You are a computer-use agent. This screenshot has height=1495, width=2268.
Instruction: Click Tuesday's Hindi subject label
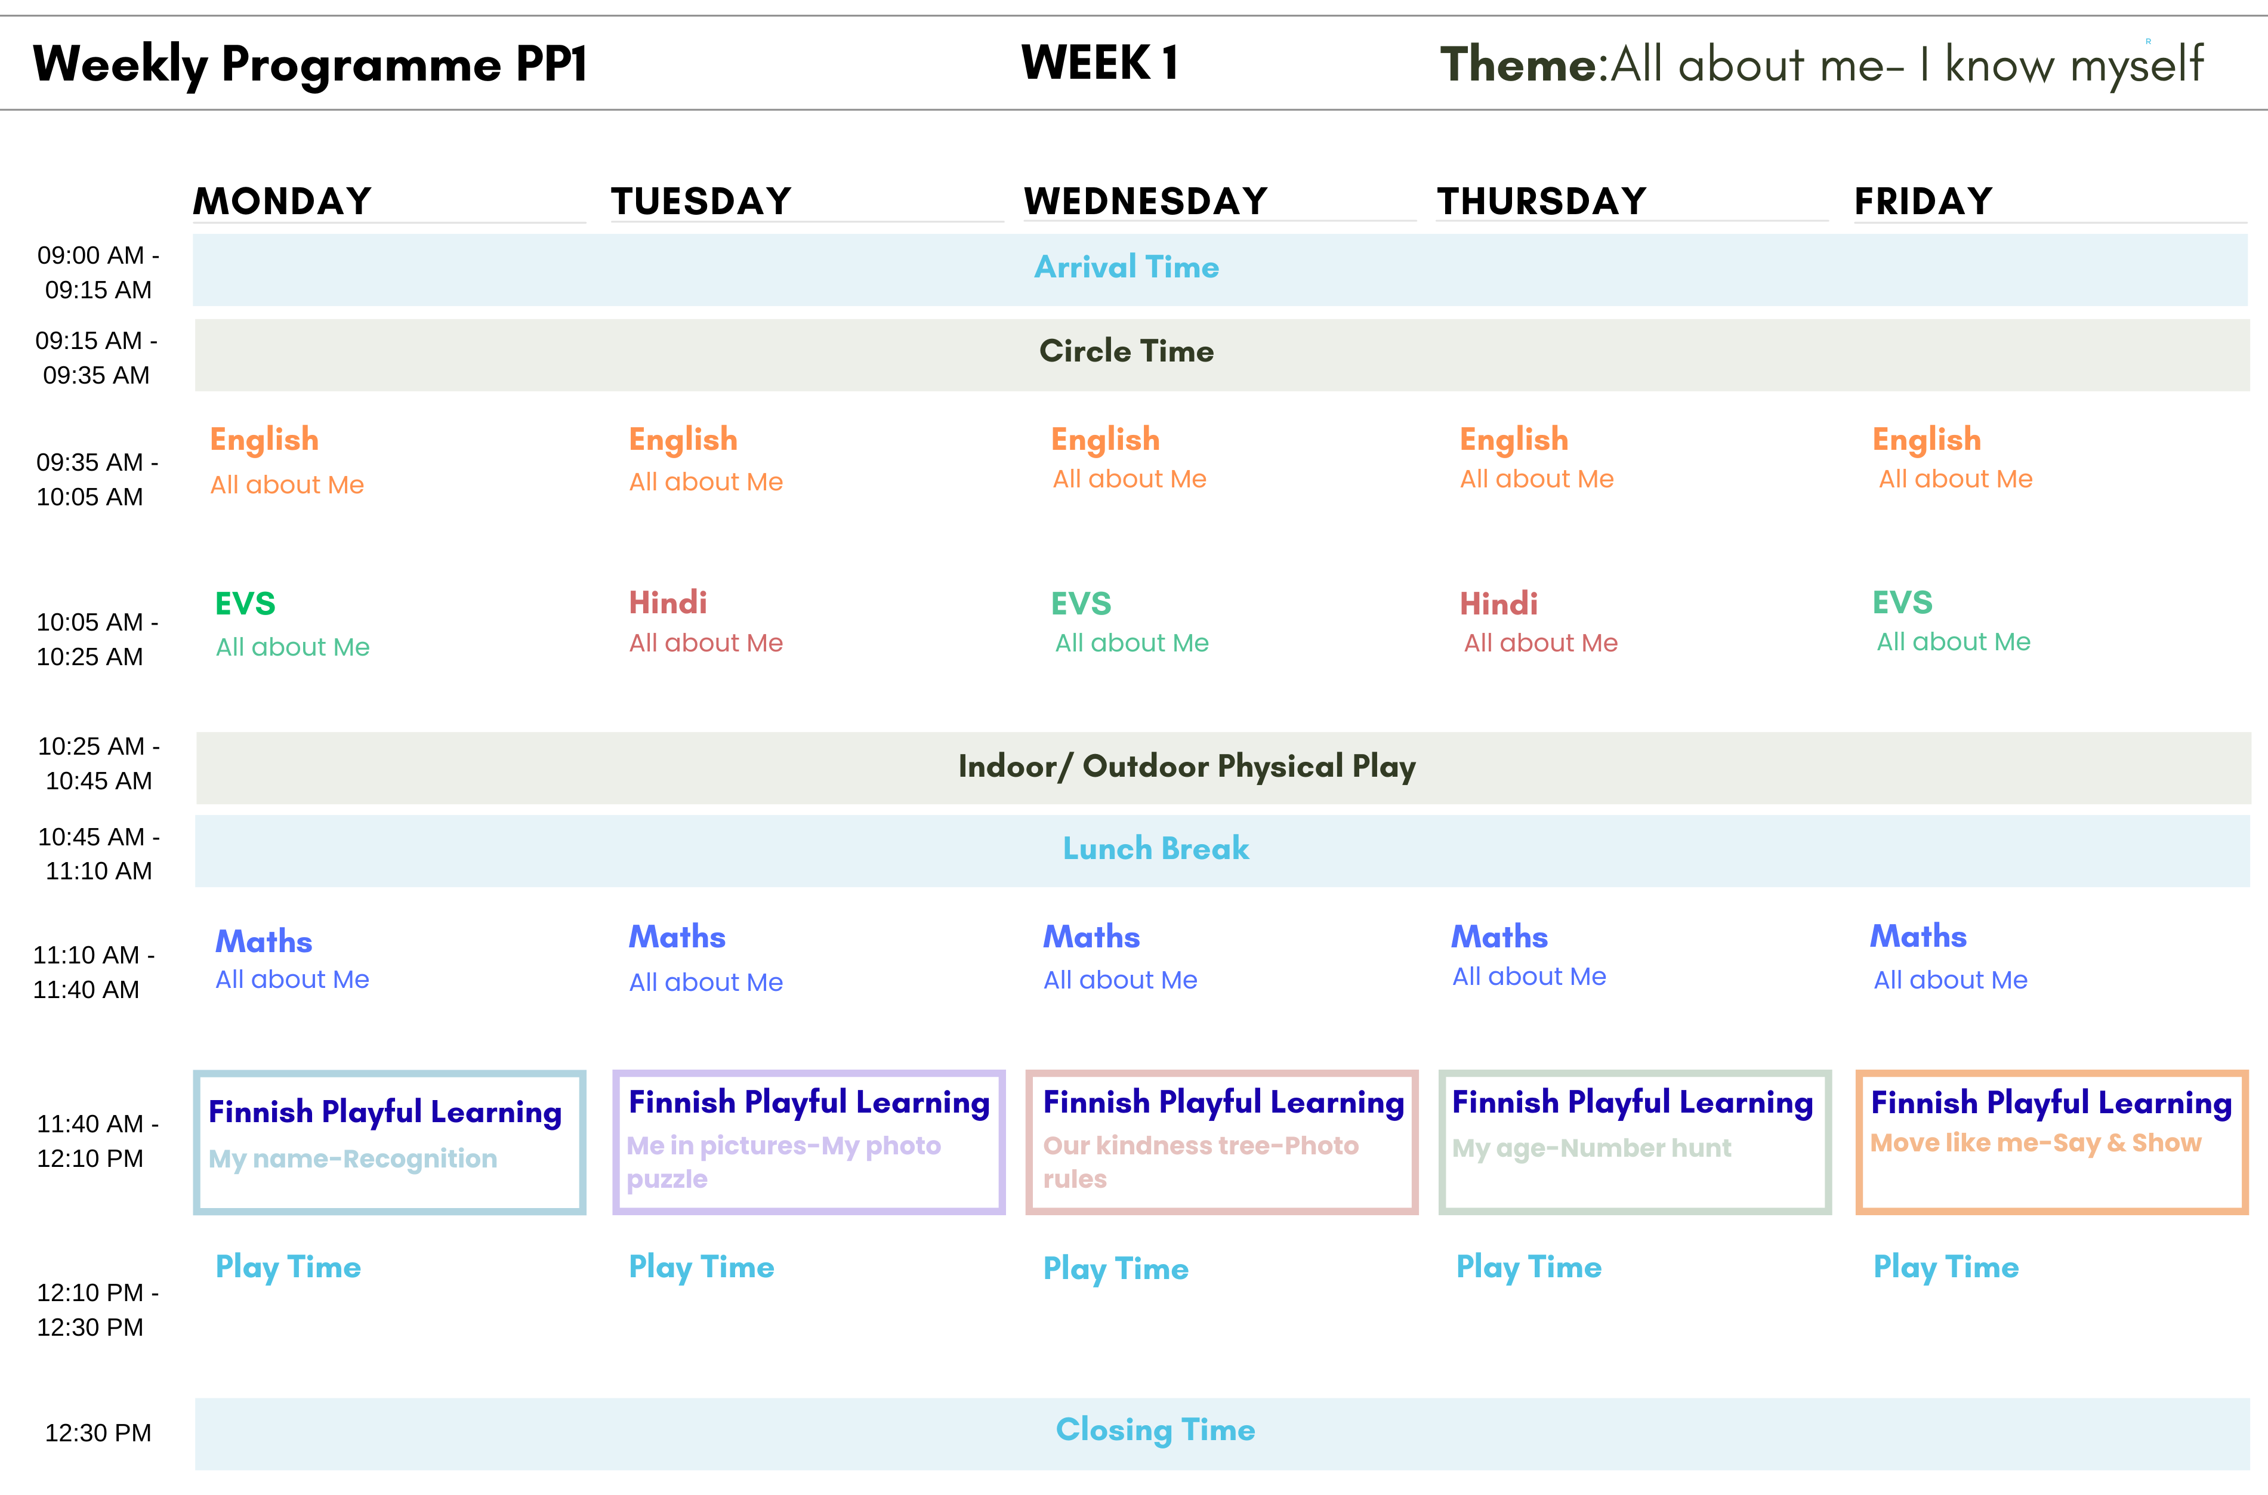pos(667,603)
